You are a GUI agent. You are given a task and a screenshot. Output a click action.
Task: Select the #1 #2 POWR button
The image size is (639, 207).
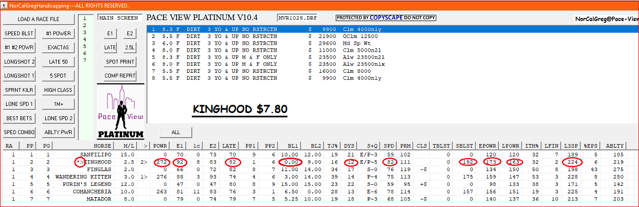click(x=20, y=48)
